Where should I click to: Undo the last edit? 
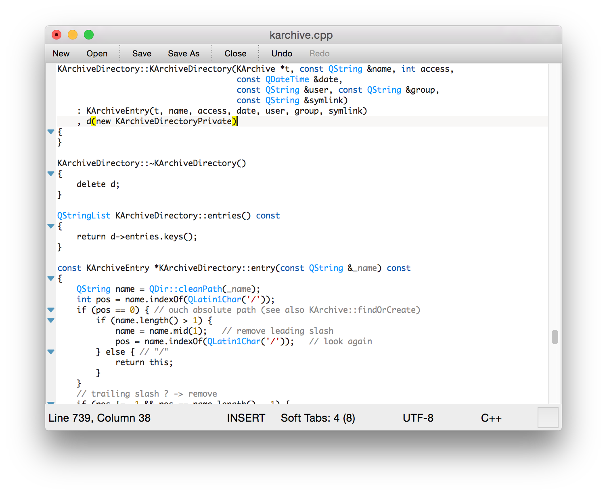281,53
